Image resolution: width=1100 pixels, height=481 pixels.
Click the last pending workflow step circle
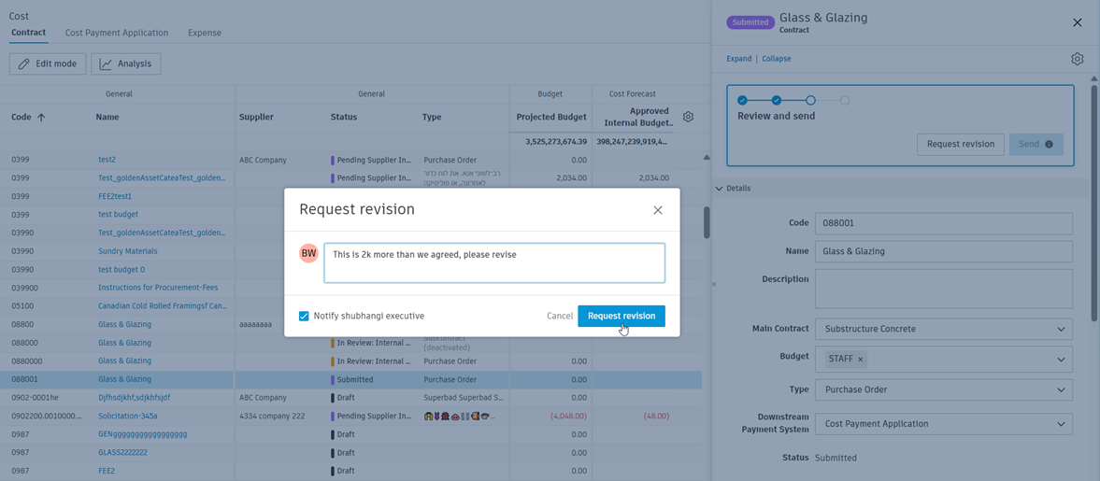(845, 100)
